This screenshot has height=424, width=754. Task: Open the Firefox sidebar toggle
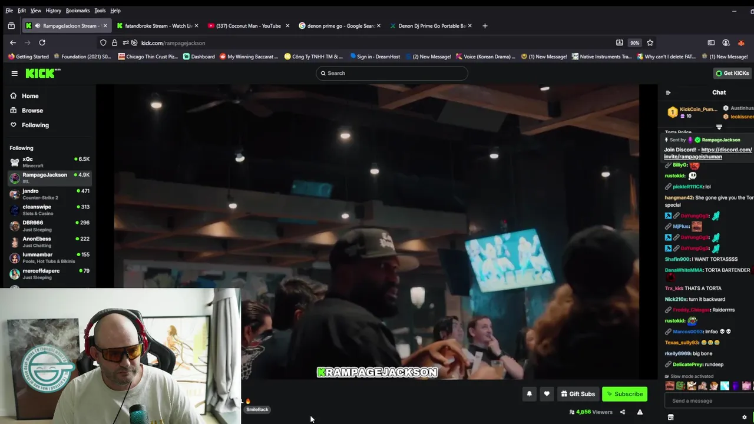pos(711,43)
